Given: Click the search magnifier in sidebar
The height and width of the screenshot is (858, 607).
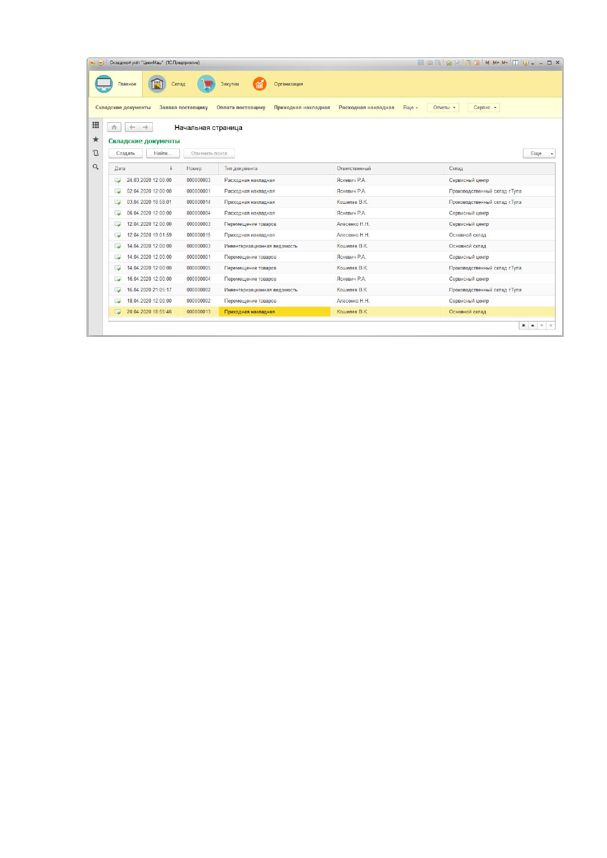Looking at the screenshot, I should pos(95,167).
